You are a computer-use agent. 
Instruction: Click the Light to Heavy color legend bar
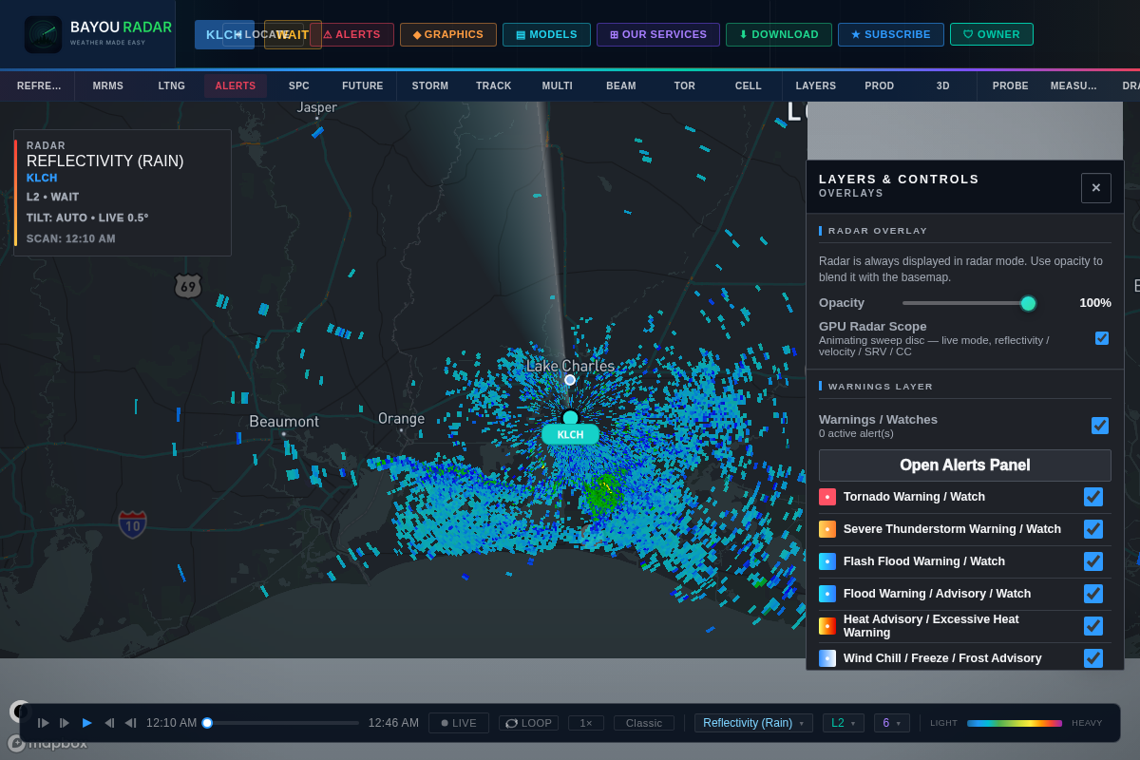point(1015,723)
